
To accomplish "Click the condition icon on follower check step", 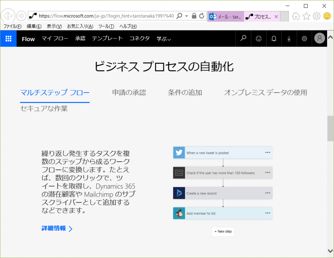I will coord(179,173).
